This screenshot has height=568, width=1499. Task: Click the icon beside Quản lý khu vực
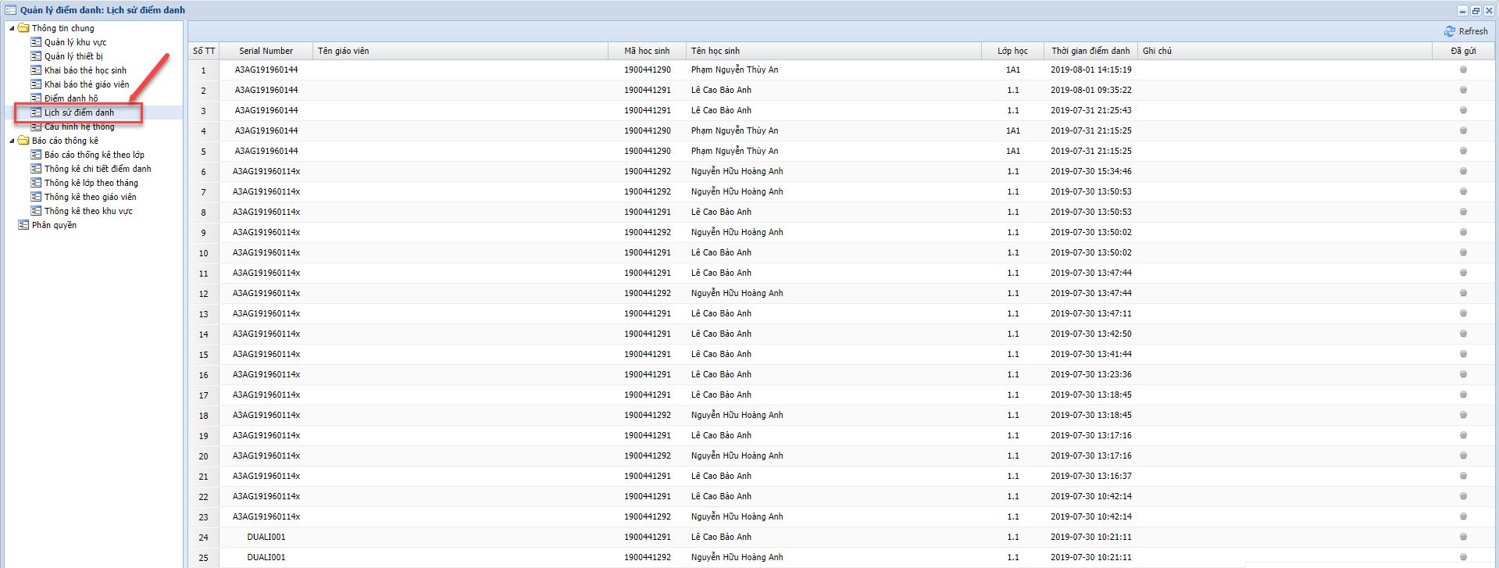[36, 42]
